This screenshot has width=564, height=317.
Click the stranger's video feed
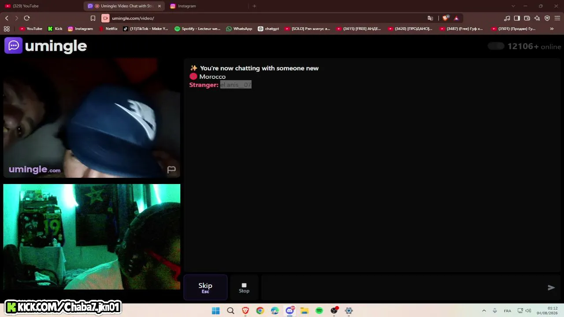click(x=92, y=118)
